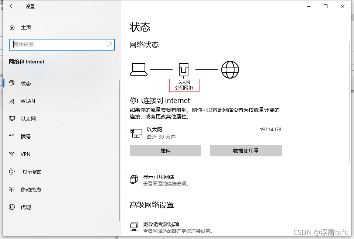
Task: Click the laptop icon in the network diagram
Action: (138, 69)
